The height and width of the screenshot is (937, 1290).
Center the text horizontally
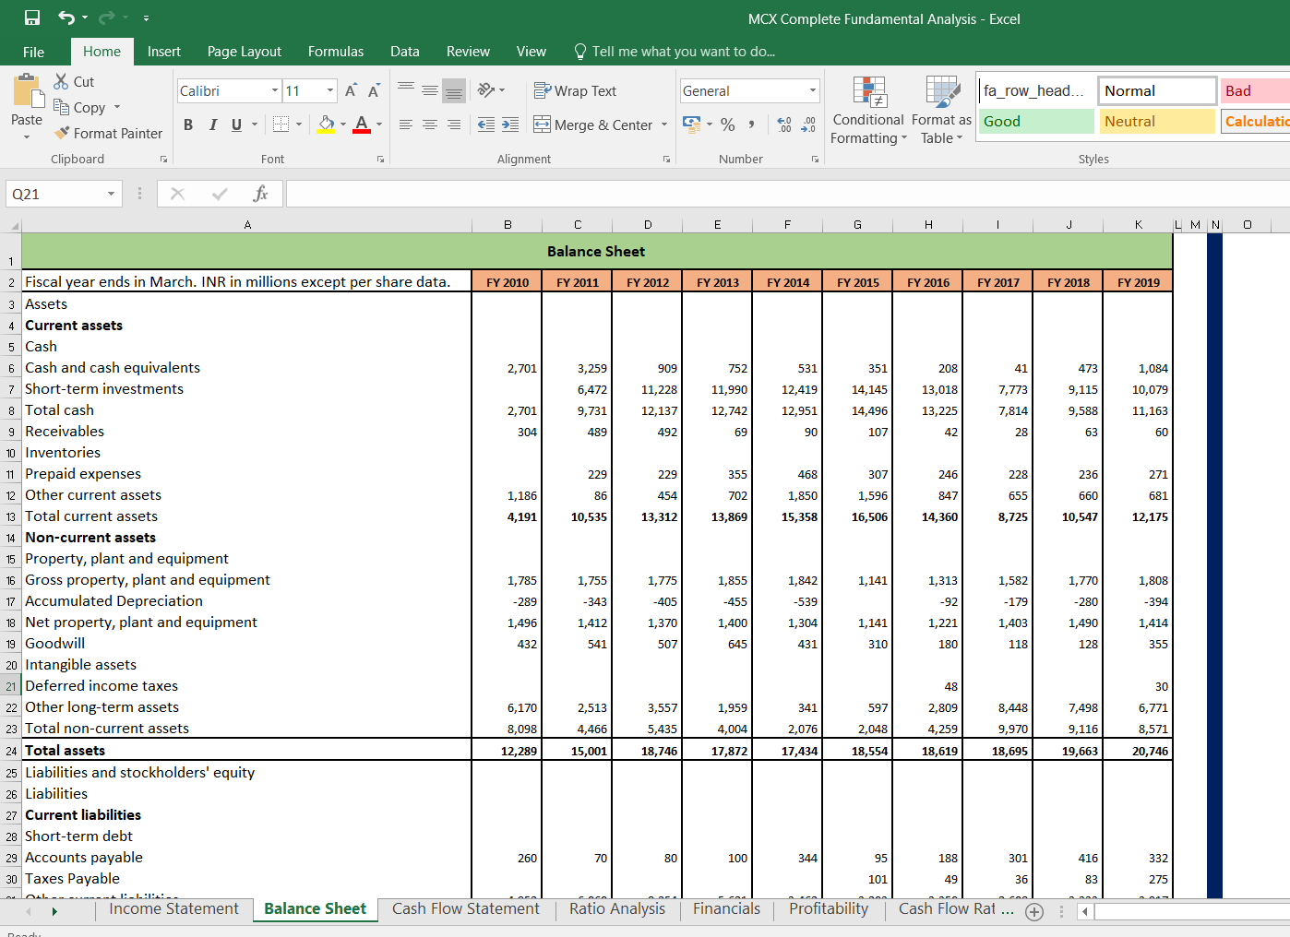pos(430,125)
